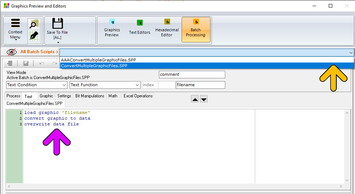Click the horizontal scrollbar left arrow
355x194 pixels.
(x=9, y=186)
